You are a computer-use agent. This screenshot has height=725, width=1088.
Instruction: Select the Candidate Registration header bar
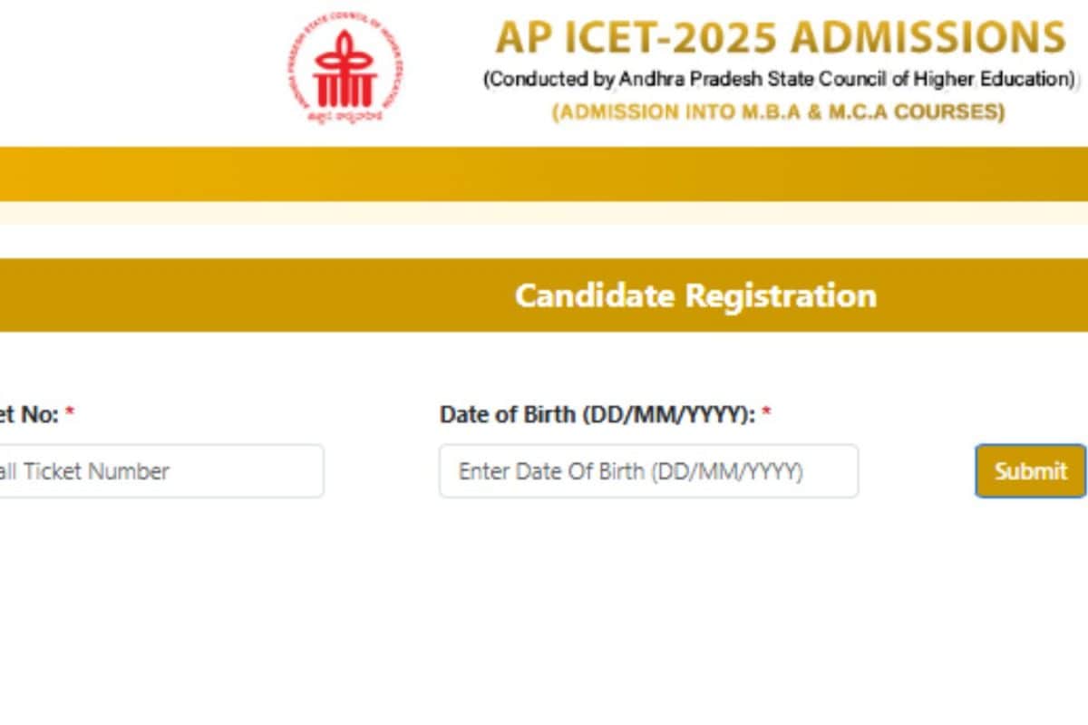[544, 295]
